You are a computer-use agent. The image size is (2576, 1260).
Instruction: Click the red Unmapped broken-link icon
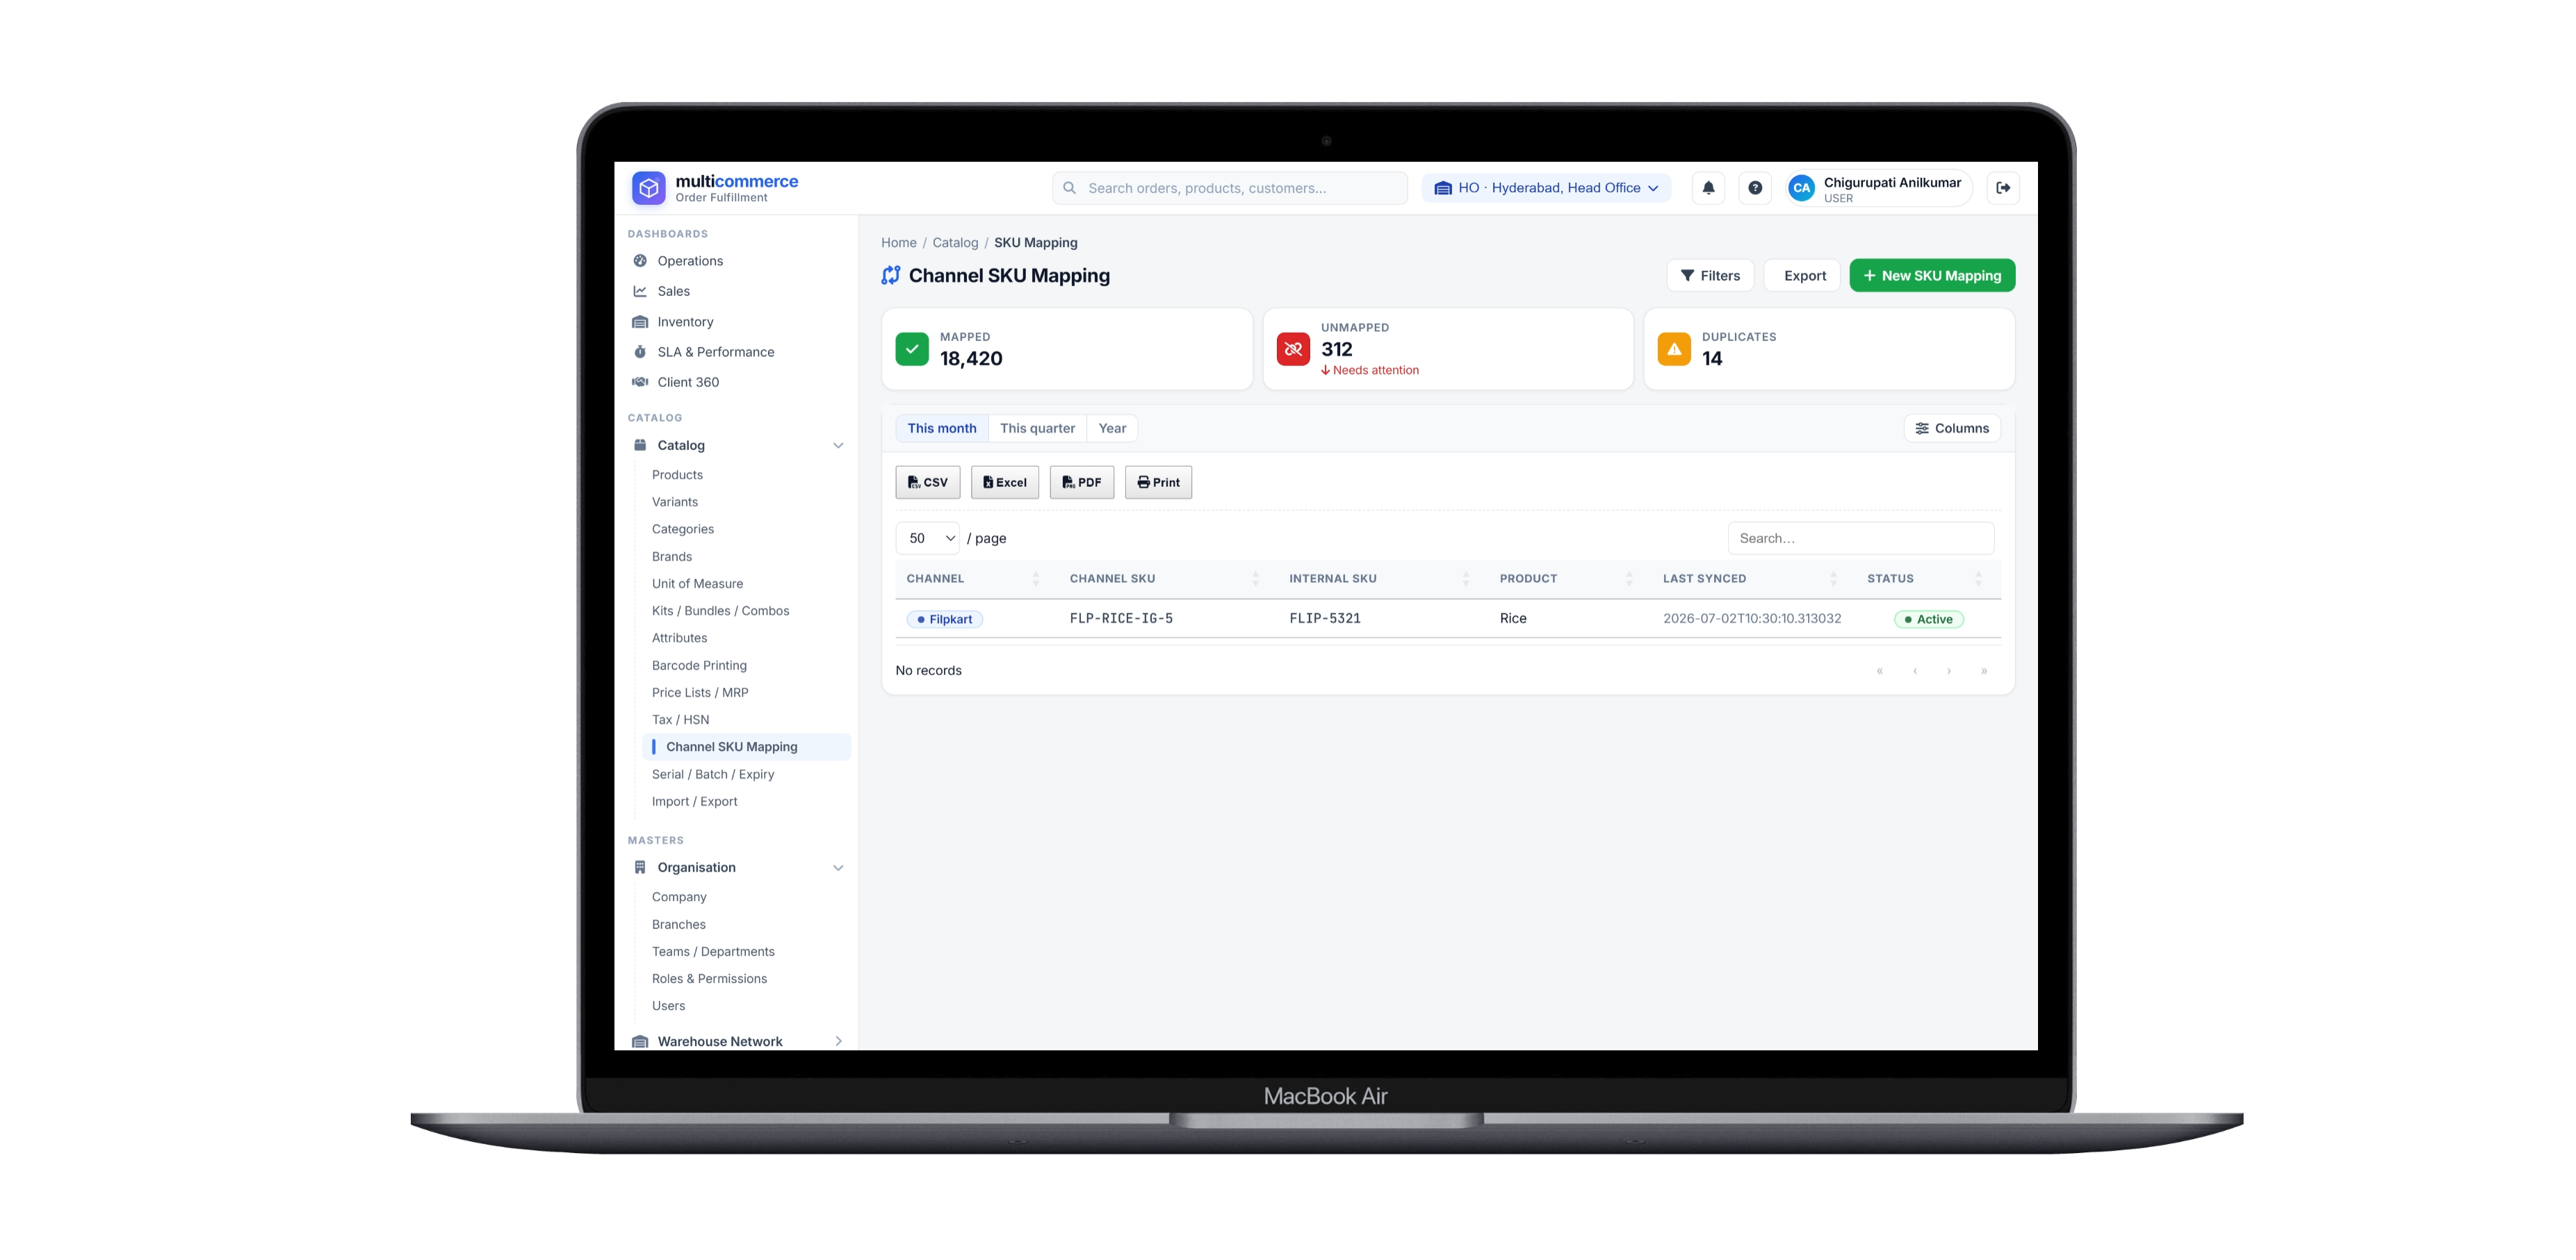coord(1293,349)
